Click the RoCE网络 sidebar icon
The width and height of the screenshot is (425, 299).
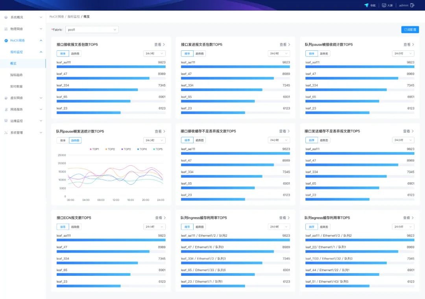[6, 40]
